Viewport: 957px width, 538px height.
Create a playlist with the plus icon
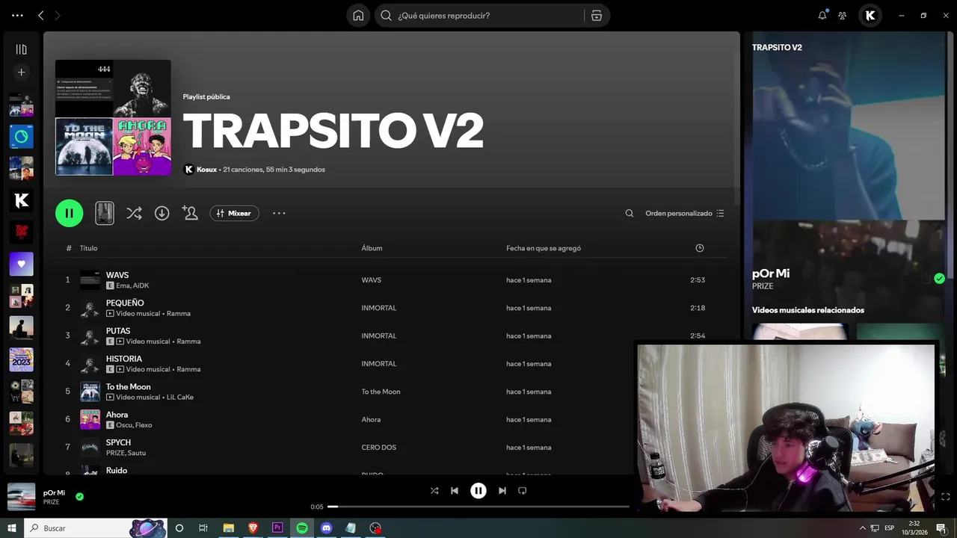[x=21, y=72]
